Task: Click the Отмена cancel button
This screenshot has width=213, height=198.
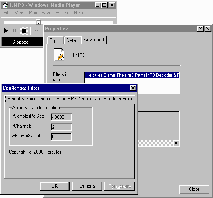Action: [x=87, y=186]
